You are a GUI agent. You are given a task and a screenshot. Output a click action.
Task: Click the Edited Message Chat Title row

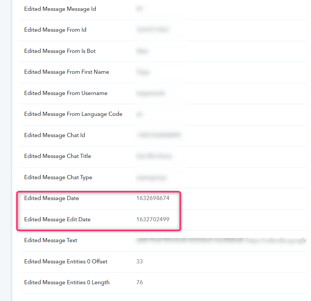[x=163, y=156]
